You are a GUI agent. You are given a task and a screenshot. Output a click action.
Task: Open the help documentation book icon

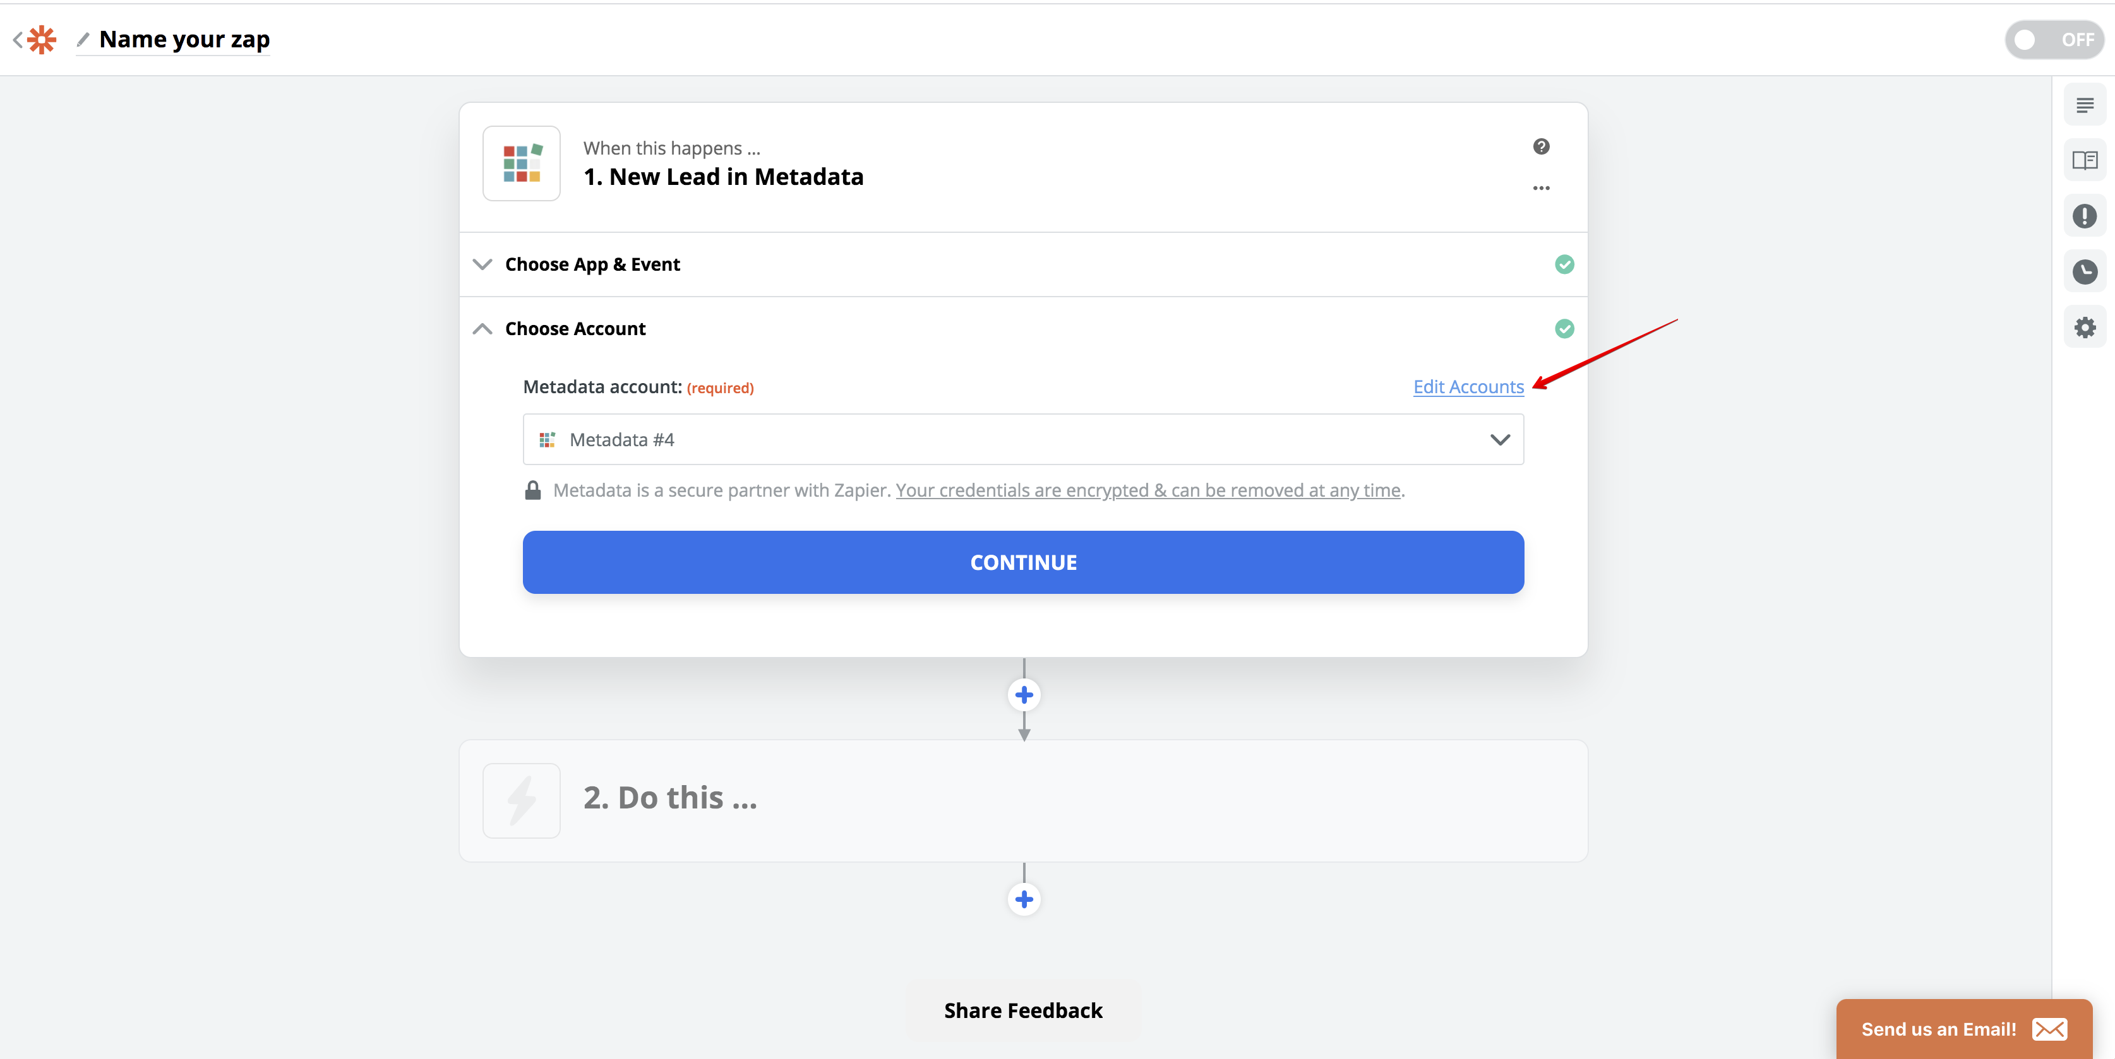coord(2085,159)
